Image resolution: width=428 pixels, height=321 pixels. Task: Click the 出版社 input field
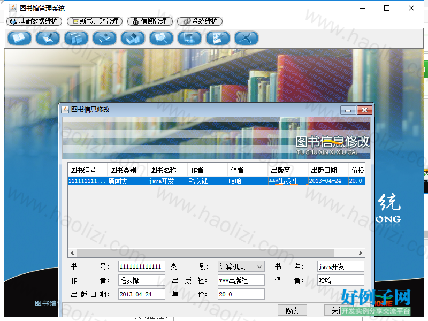pyautogui.click(x=241, y=280)
